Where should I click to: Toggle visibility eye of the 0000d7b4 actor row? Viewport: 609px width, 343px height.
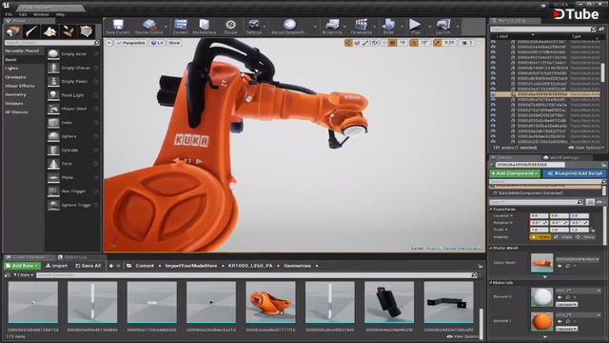tap(493, 105)
